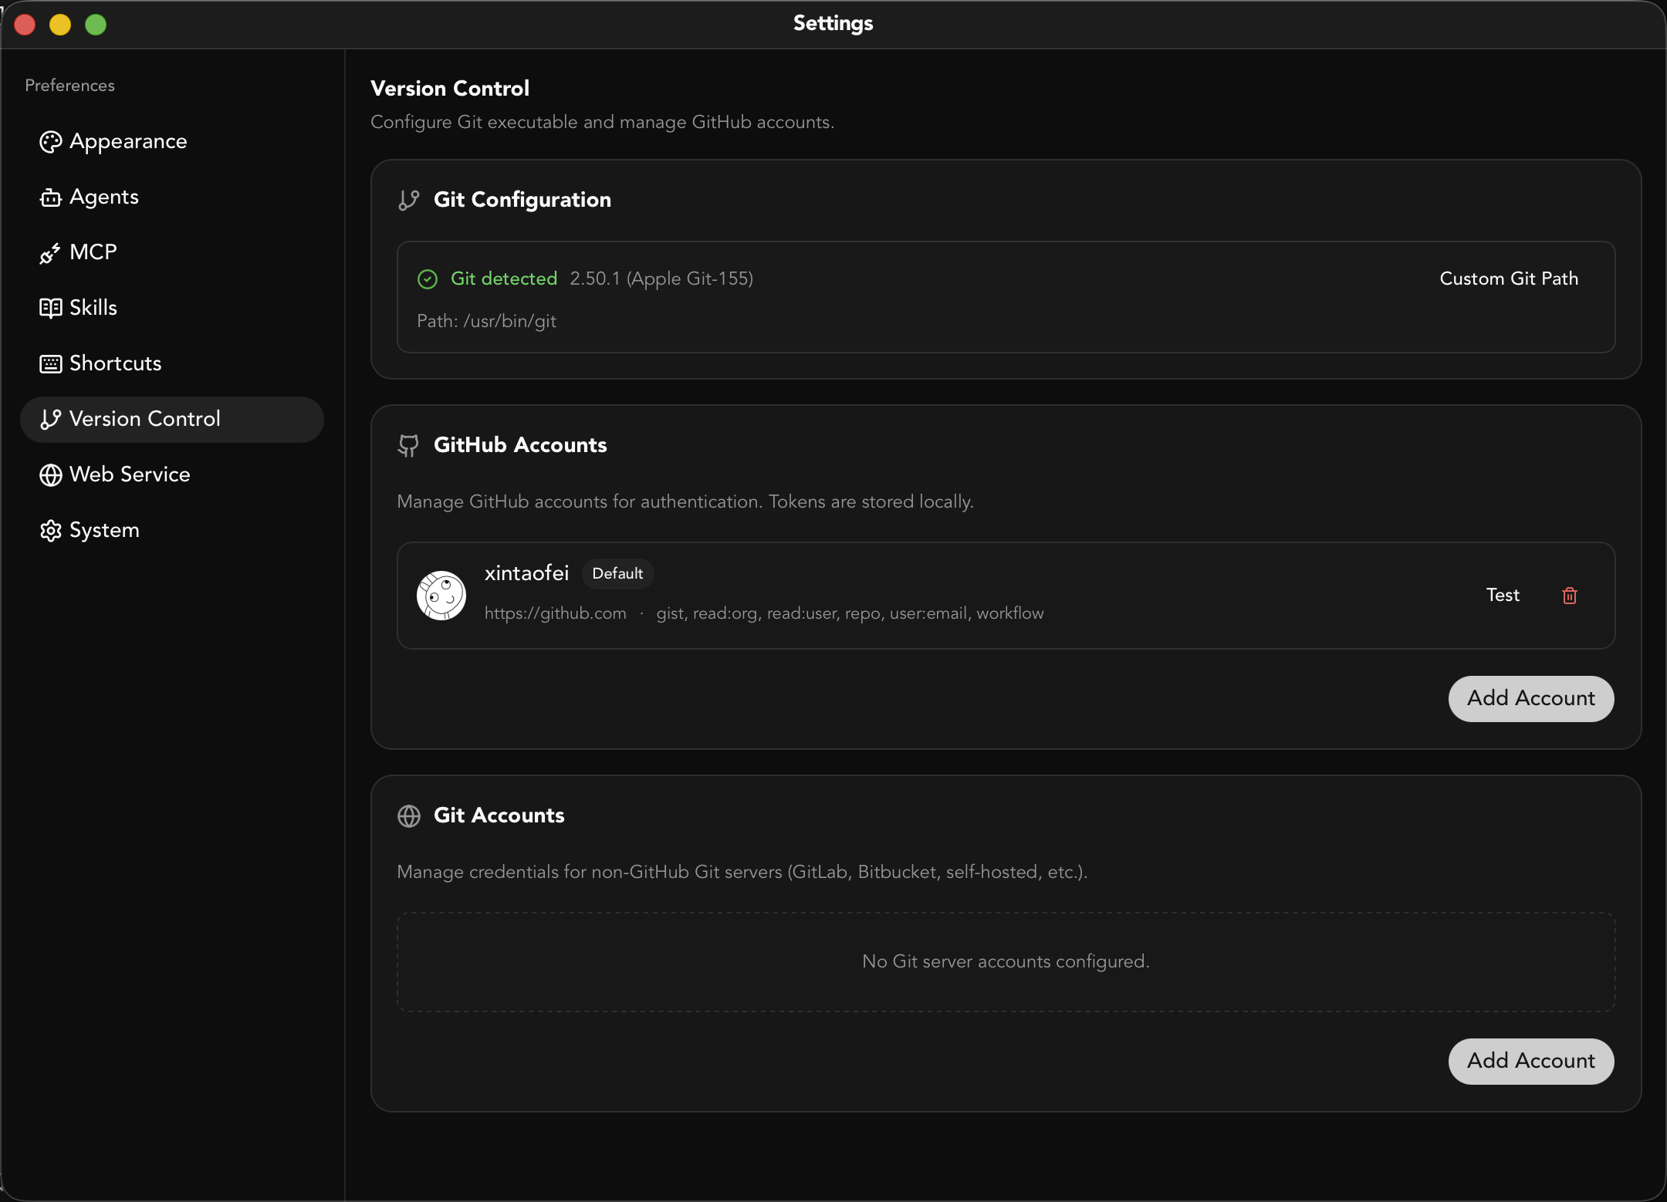Click the Web Service globe icon

point(50,475)
